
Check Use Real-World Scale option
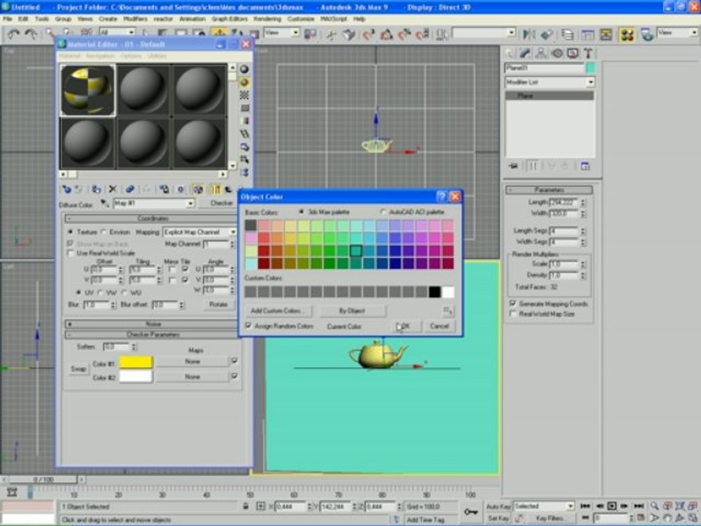pos(70,254)
